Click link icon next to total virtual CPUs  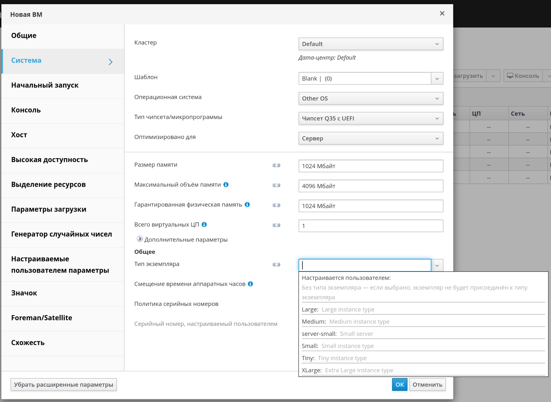pyautogui.click(x=276, y=225)
